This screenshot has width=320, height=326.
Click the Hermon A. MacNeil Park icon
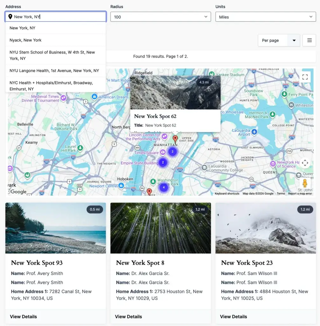tap(272, 114)
